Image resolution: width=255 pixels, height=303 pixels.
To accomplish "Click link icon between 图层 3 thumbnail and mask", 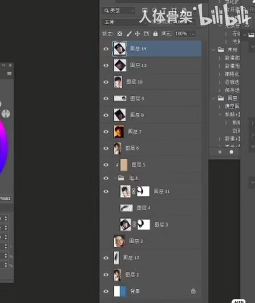I will click(134, 224).
